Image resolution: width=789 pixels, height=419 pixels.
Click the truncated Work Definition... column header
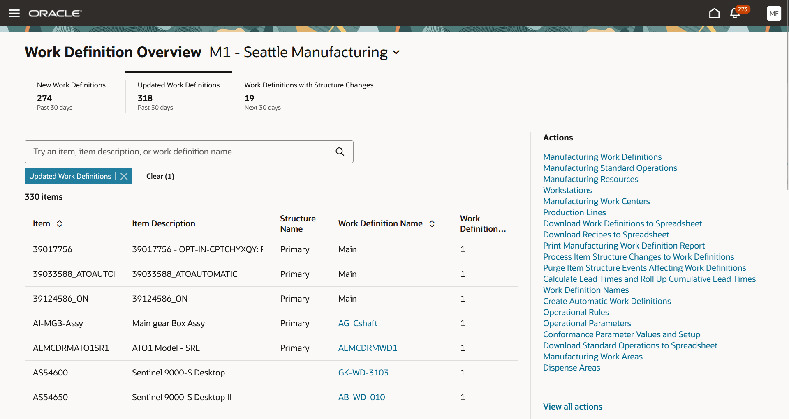483,223
